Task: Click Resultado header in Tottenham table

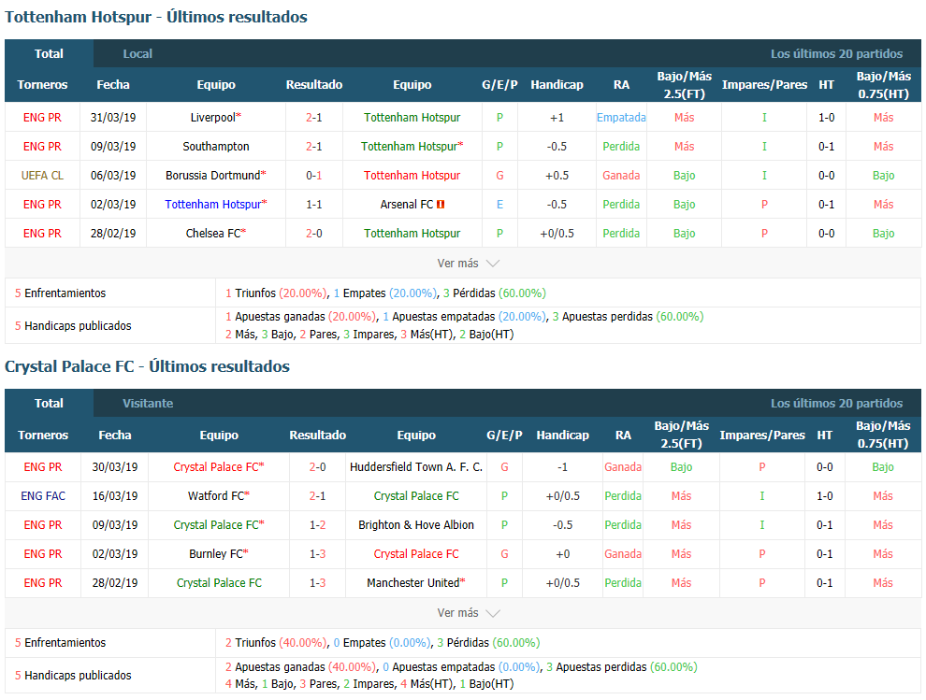Action: tap(314, 84)
